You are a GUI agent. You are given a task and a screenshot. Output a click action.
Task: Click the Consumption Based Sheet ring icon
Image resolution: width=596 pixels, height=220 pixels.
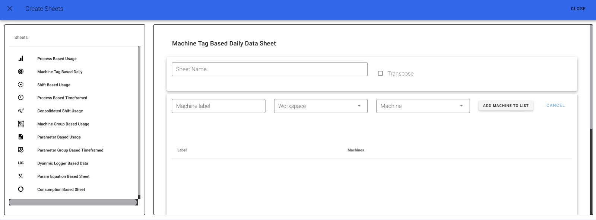click(21, 189)
